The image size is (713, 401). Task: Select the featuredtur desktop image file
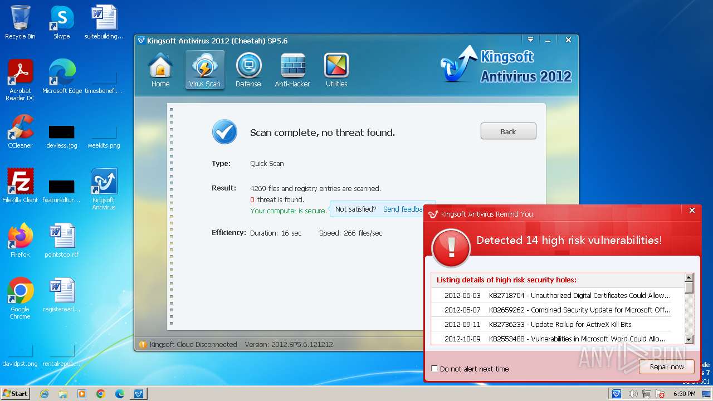coord(61,191)
